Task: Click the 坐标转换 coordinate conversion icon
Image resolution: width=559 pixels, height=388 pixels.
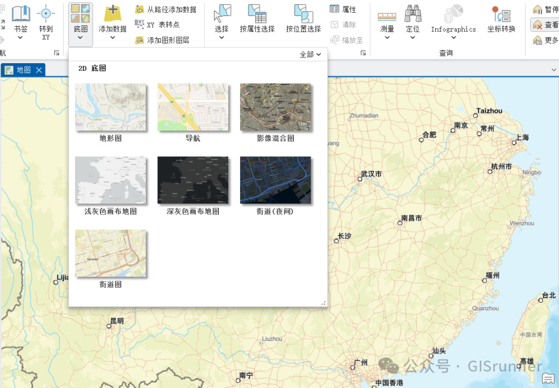Action: pyautogui.click(x=501, y=14)
